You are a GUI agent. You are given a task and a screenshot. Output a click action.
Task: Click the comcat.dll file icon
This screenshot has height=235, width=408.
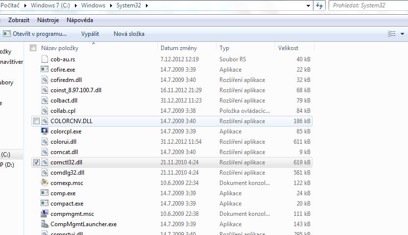[x=45, y=152]
